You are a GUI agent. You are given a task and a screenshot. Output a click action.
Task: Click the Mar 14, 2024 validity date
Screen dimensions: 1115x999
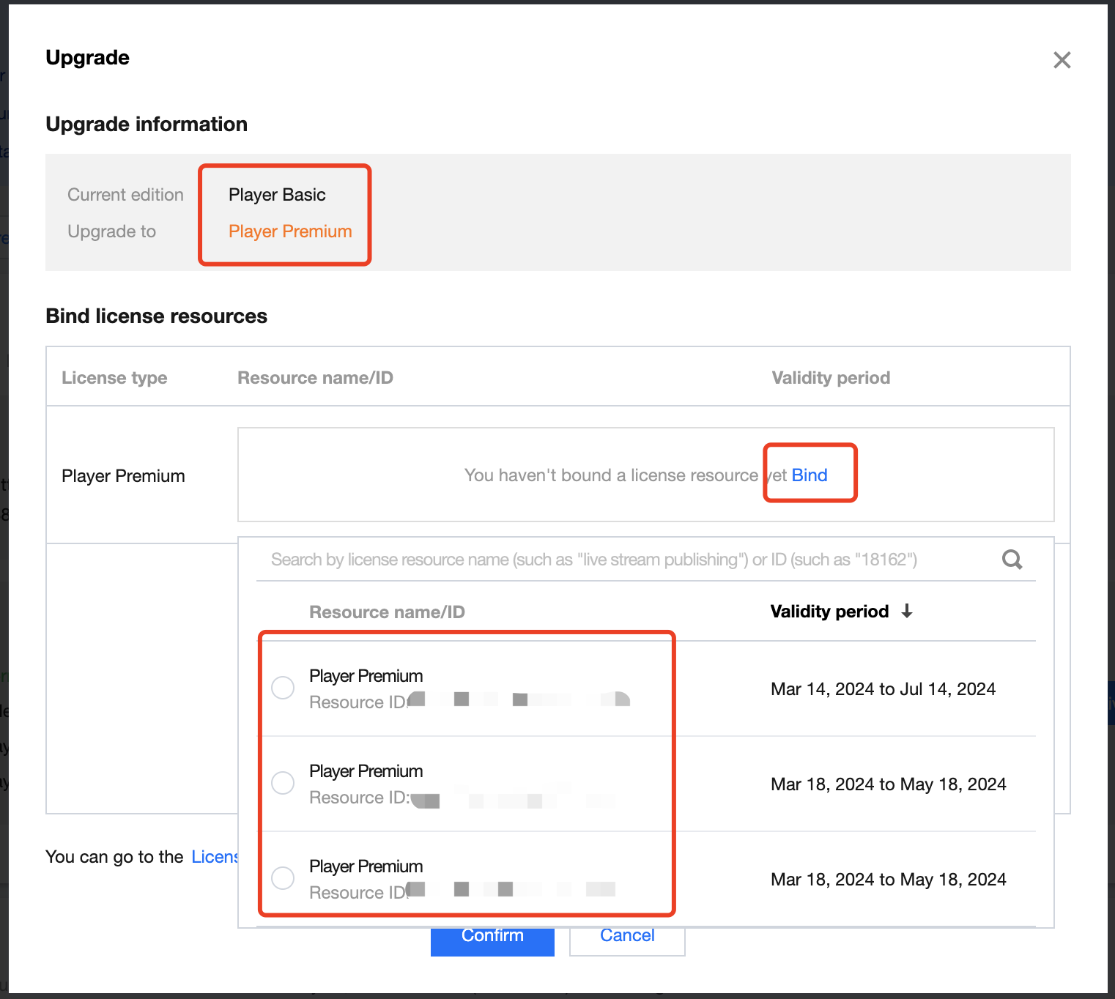(883, 689)
